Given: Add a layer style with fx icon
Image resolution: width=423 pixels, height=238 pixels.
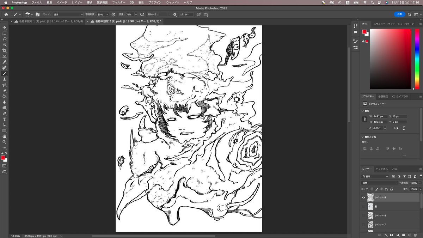Looking at the screenshot, I should click(x=386, y=234).
